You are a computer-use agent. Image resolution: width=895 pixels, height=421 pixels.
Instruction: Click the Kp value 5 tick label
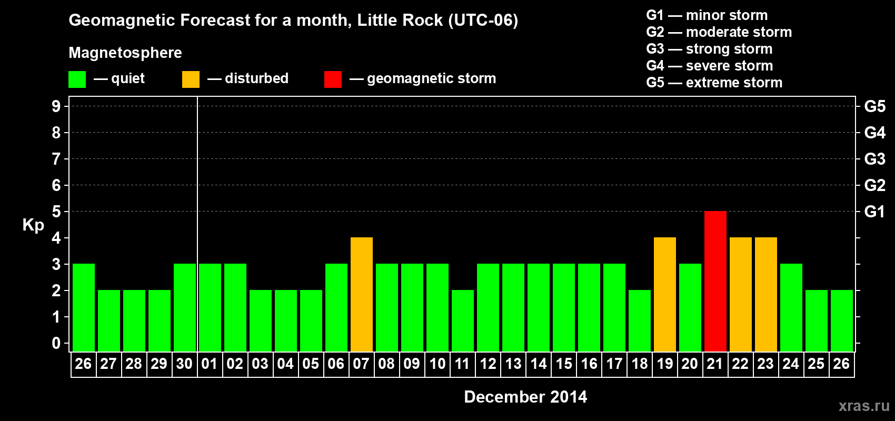56,212
